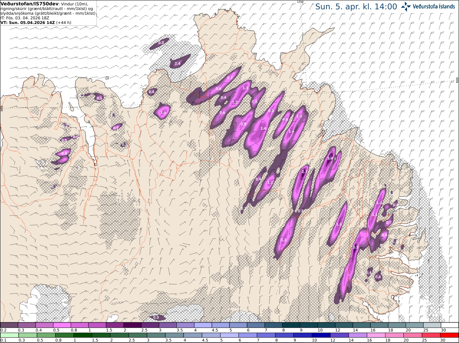Screen dimensions: 459x343
Task: Click the 0.4 label in the northern offshore snow patch
Action: pos(178,63)
